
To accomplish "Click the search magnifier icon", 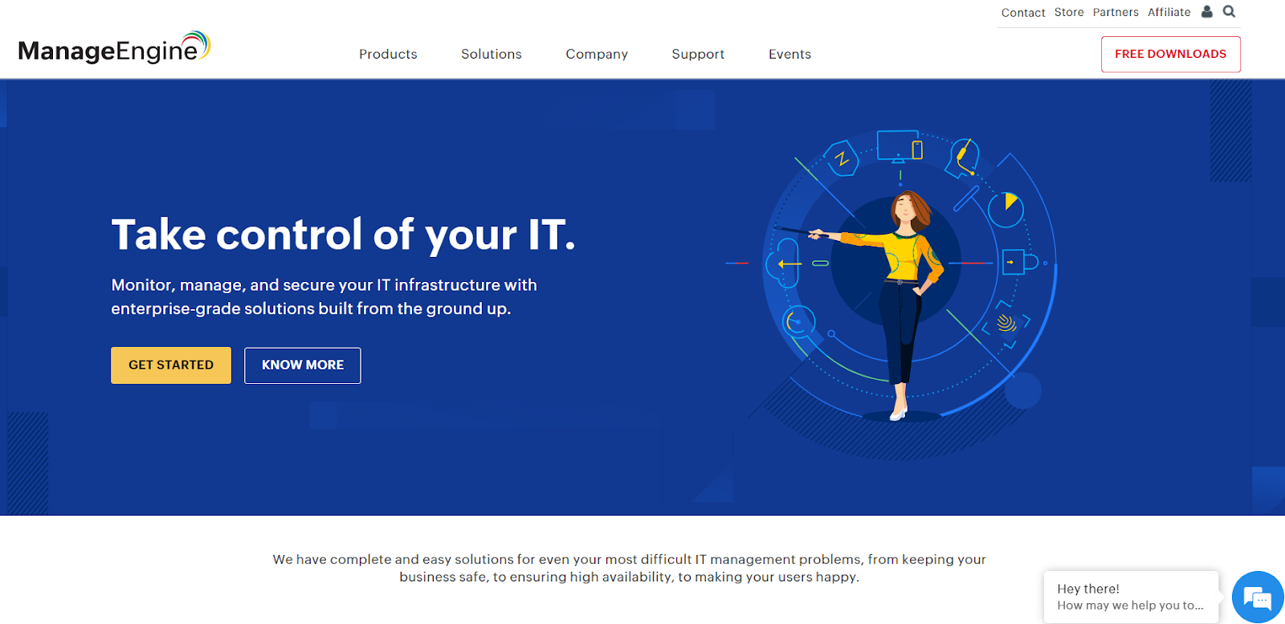I will 1229,11.
